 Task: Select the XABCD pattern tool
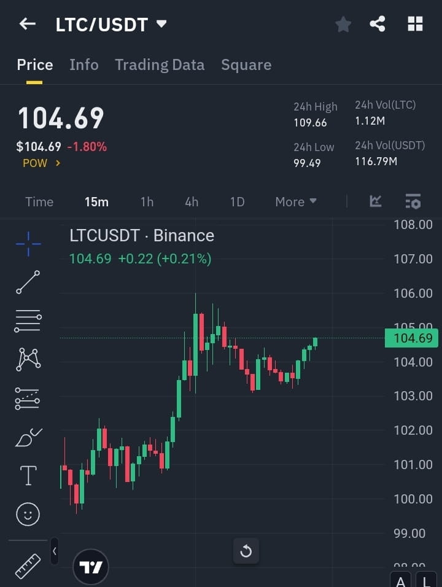coord(28,359)
